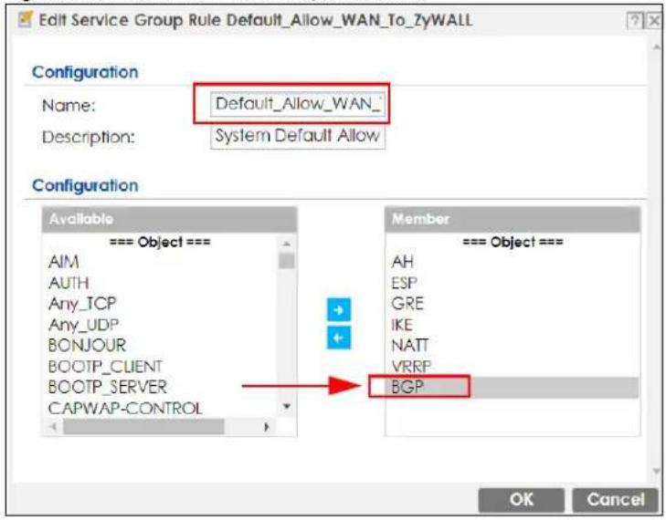Select VRRP in Member list
The height and width of the screenshot is (520, 666).
click(411, 366)
